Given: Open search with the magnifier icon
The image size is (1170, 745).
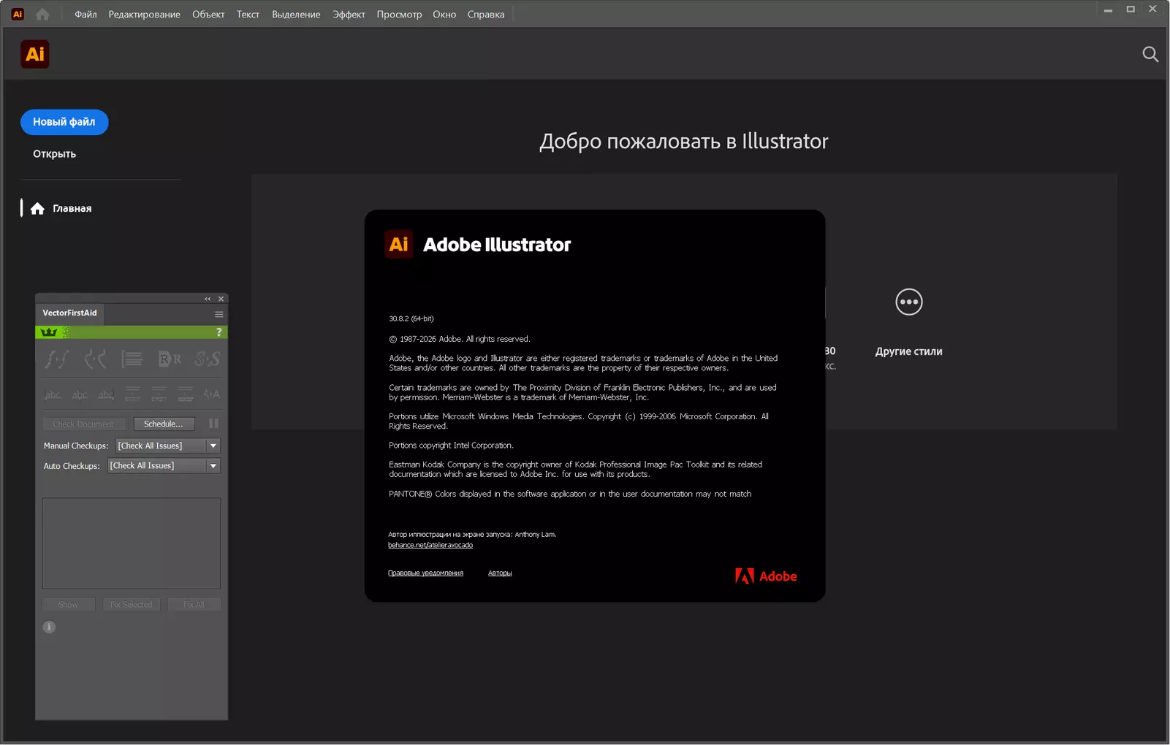Looking at the screenshot, I should 1150,54.
